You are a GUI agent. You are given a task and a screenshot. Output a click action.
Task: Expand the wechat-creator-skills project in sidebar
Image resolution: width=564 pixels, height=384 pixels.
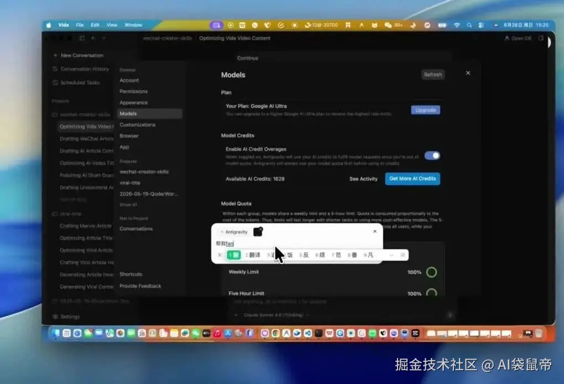82,114
